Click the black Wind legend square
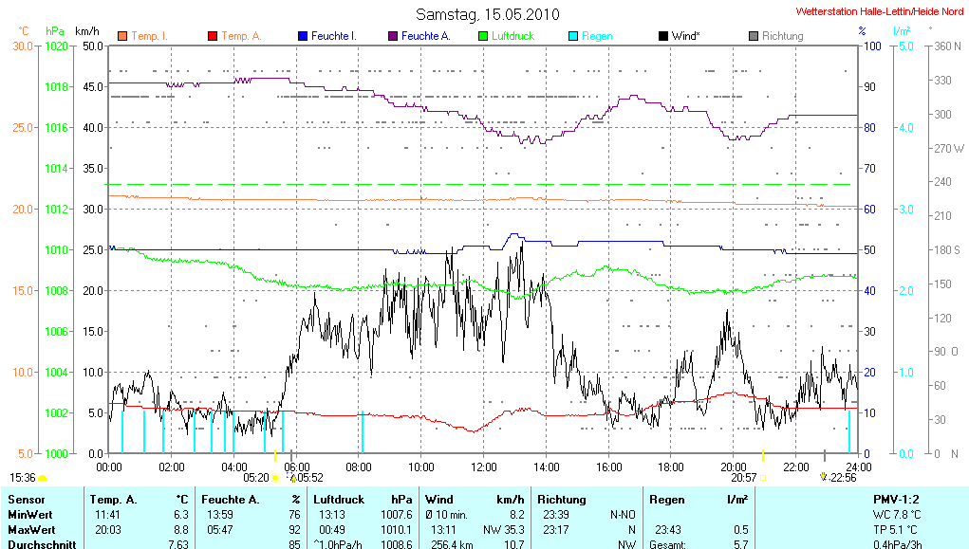Viewport: 969px width, 549px height. click(x=662, y=36)
